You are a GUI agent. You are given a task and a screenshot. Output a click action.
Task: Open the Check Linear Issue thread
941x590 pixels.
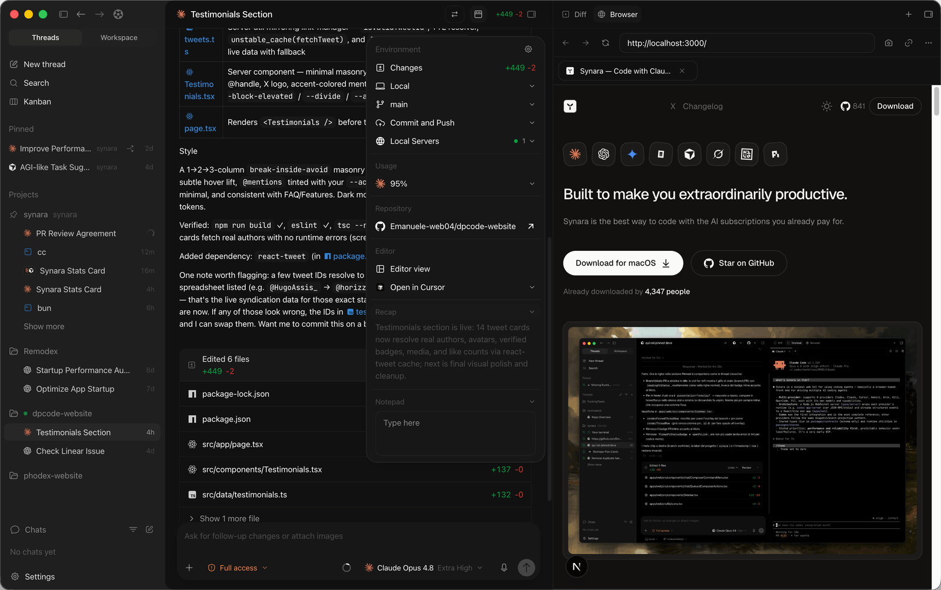point(82,451)
